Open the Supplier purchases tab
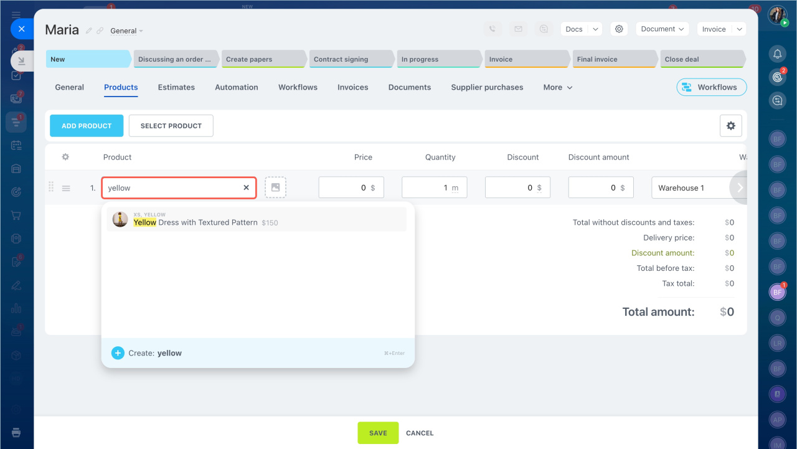The image size is (797, 449). pyautogui.click(x=487, y=88)
